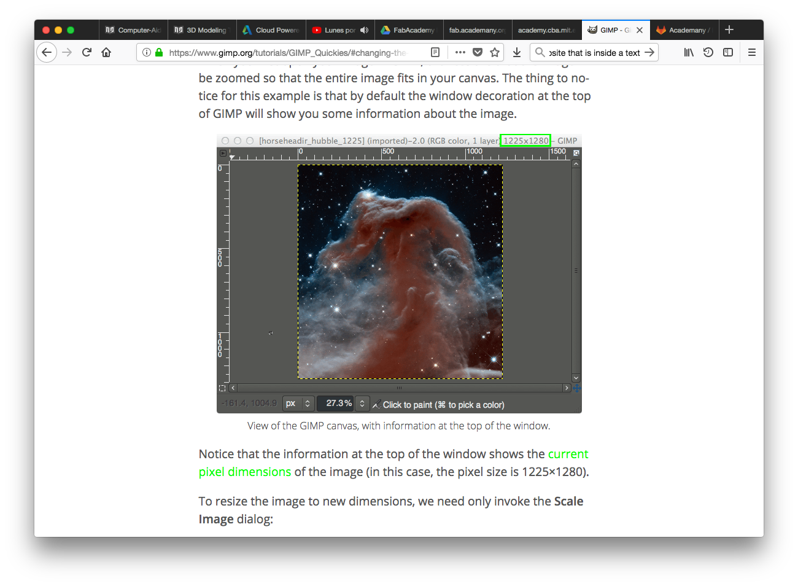Screen dimensions: 798x586
Task: Click the 'Click to paint' status message
Action: pos(444,405)
